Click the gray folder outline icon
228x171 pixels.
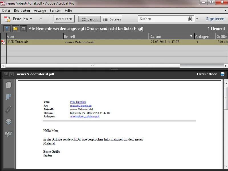coord(23,28)
